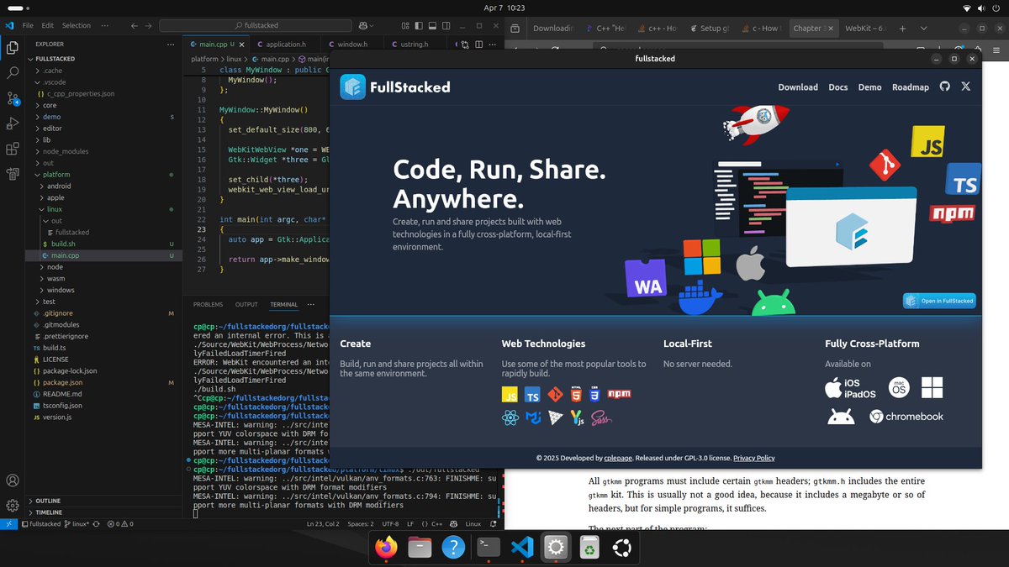Select the TypeScript icon under Web Technologies
1009x567 pixels.
[x=532, y=393]
